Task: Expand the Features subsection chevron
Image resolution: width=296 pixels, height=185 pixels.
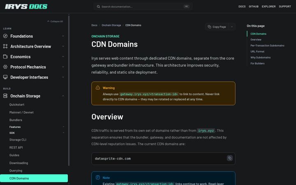Action: tap(63, 127)
